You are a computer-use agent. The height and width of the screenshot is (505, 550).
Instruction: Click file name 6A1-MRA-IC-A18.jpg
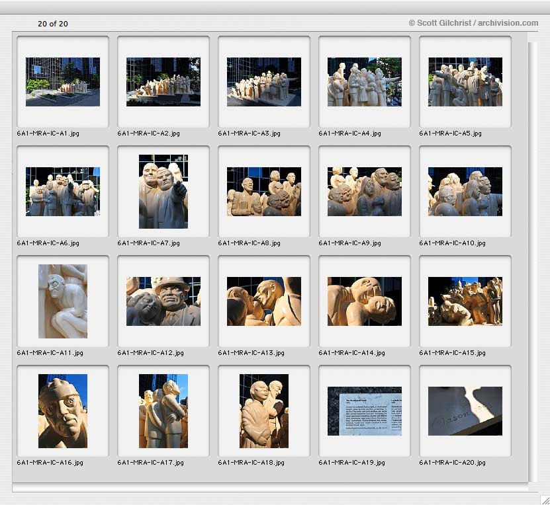tap(251, 463)
